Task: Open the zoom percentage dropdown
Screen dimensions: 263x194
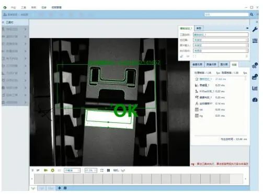Action: point(90,170)
